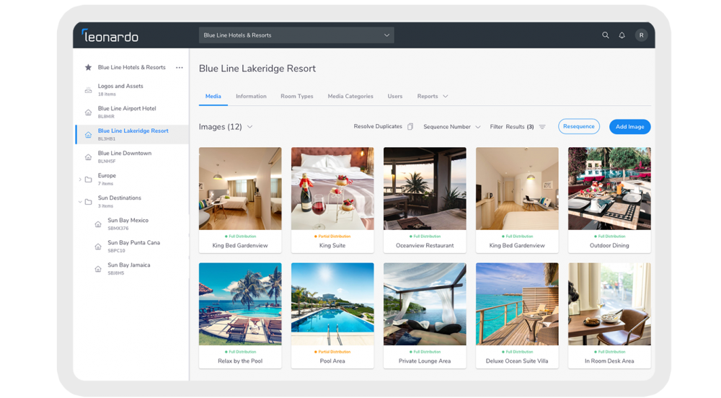721x398 pixels.
Task: Open the Relax by the Pool thumbnail
Action: click(240, 304)
